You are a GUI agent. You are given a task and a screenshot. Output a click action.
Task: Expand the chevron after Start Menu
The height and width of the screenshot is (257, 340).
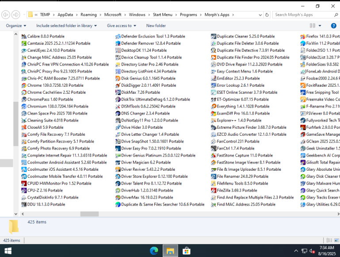coord(176,15)
